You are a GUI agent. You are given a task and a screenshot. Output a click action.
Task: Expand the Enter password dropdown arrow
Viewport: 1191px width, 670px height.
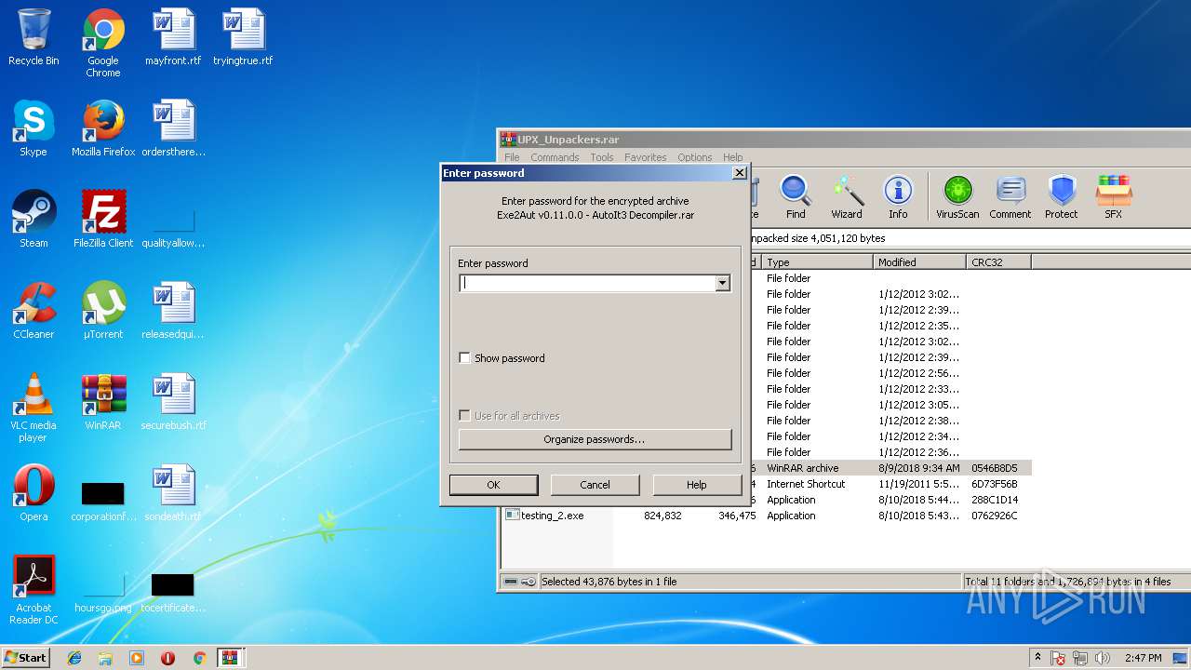pos(722,283)
